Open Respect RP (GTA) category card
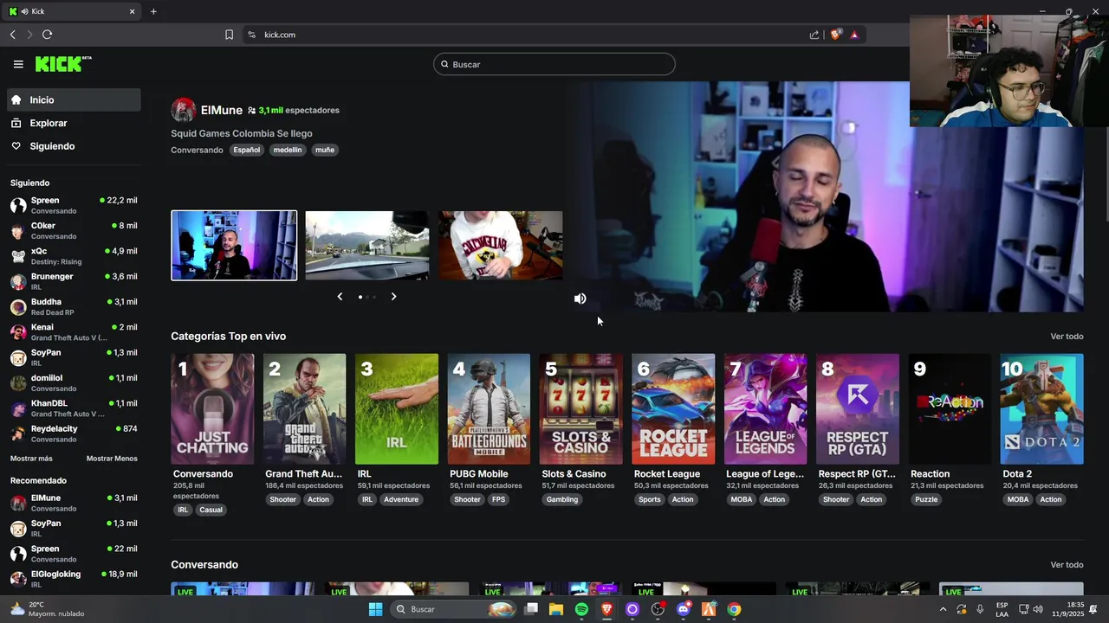This screenshot has height=623, width=1109. [x=858, y=408]
